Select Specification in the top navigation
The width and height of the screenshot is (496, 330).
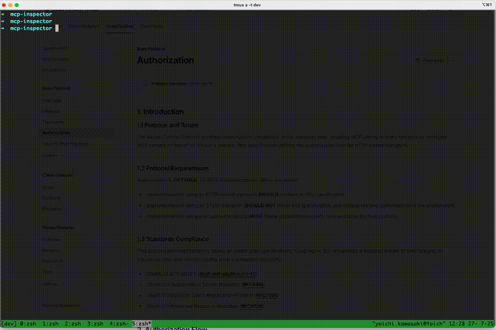(119, 26)
